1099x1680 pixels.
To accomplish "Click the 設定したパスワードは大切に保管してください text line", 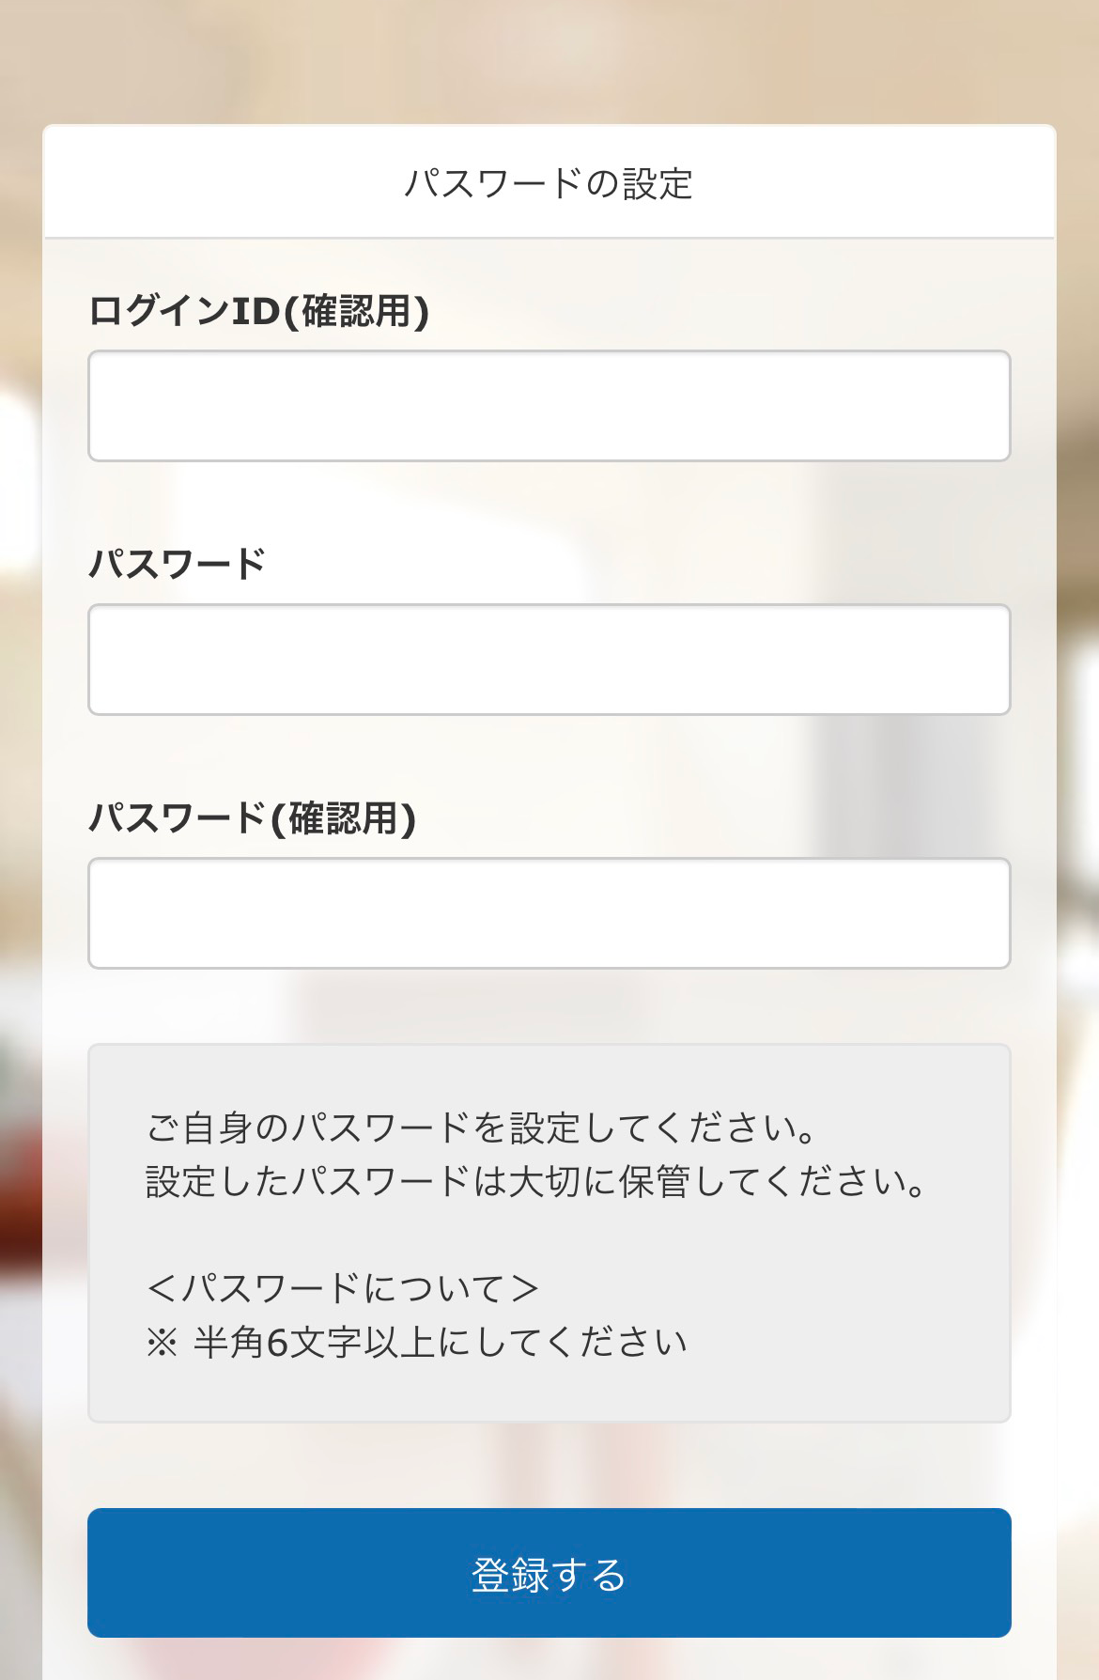I will click(535, 1181).
